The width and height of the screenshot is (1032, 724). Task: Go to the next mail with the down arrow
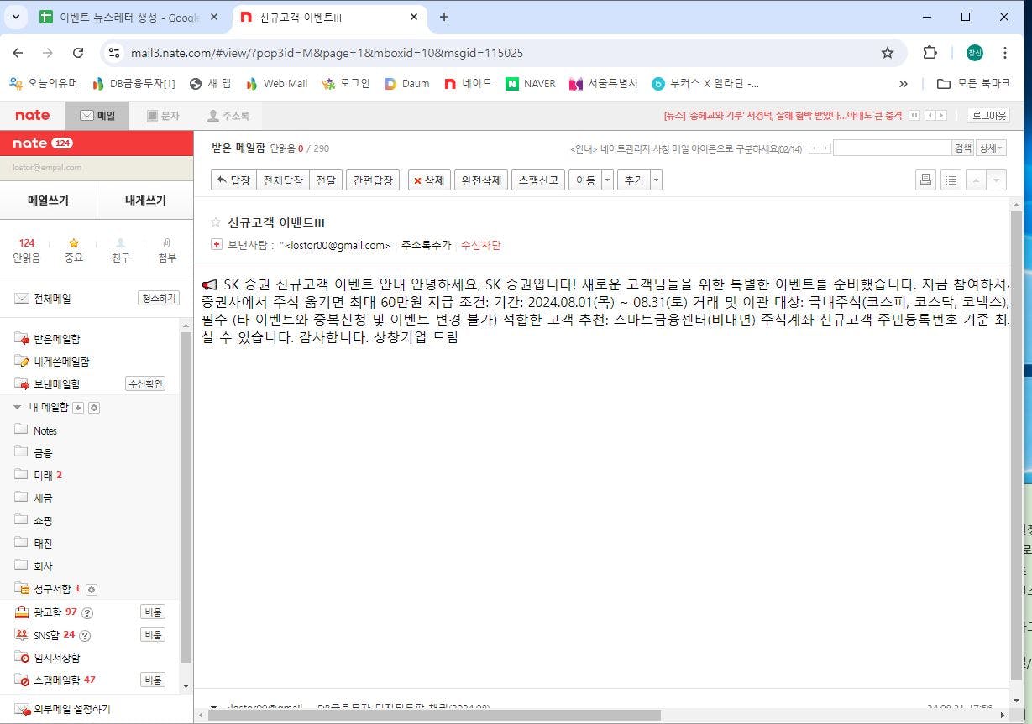995,180
